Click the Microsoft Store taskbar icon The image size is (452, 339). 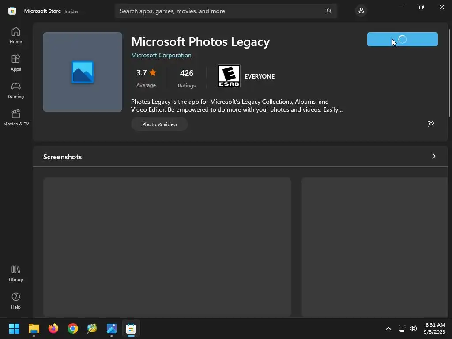point(131,328)
